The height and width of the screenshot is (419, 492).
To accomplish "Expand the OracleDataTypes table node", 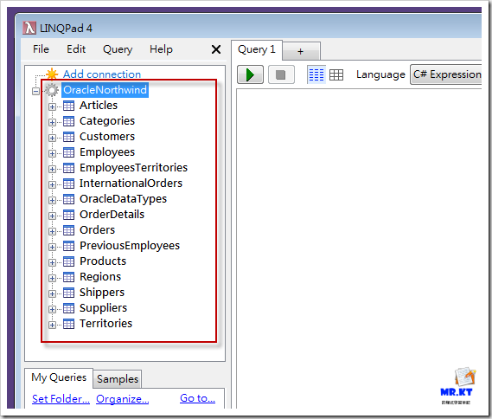I will [53, 200].
